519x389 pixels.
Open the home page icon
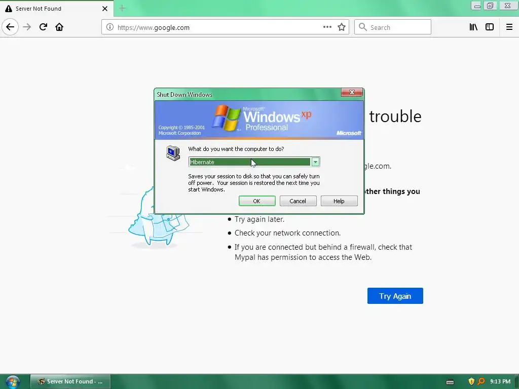(x=59, y=27)
